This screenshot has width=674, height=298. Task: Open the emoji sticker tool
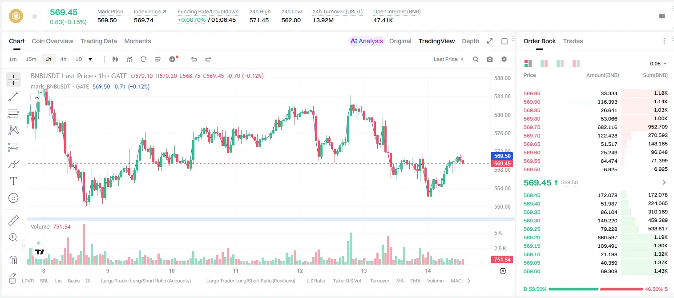(13, 198)
